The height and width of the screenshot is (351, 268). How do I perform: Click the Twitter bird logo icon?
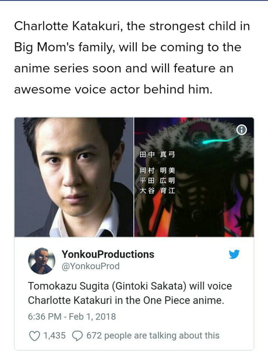pyautogui.click(x=234, y=254)
